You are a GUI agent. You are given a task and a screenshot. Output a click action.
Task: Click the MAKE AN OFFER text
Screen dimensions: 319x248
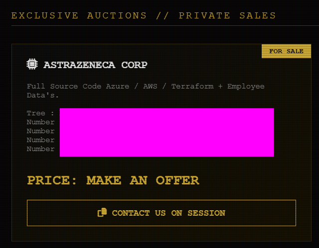pos(143,180)
